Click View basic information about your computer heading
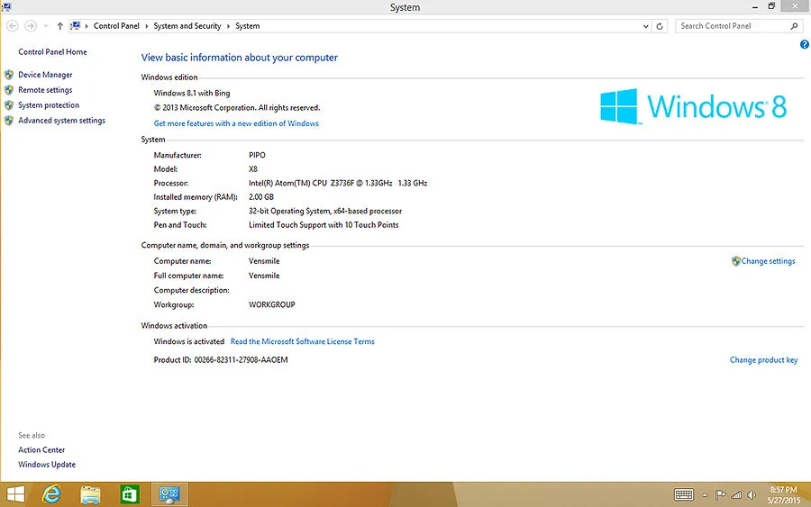 point(240,58)
